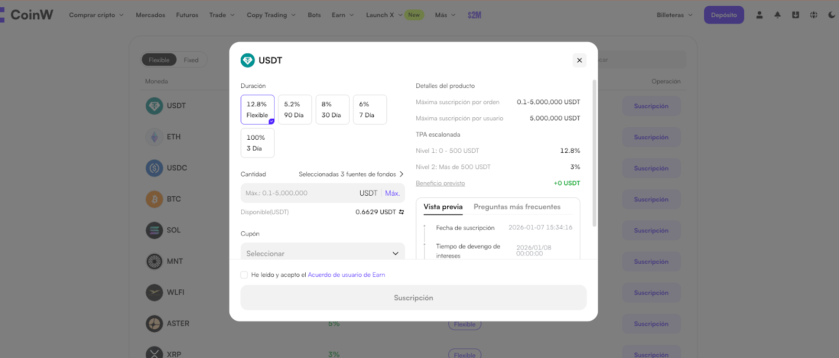Click the USDC coin icon in list
The image size is (839, 358).
pos(154,168)
